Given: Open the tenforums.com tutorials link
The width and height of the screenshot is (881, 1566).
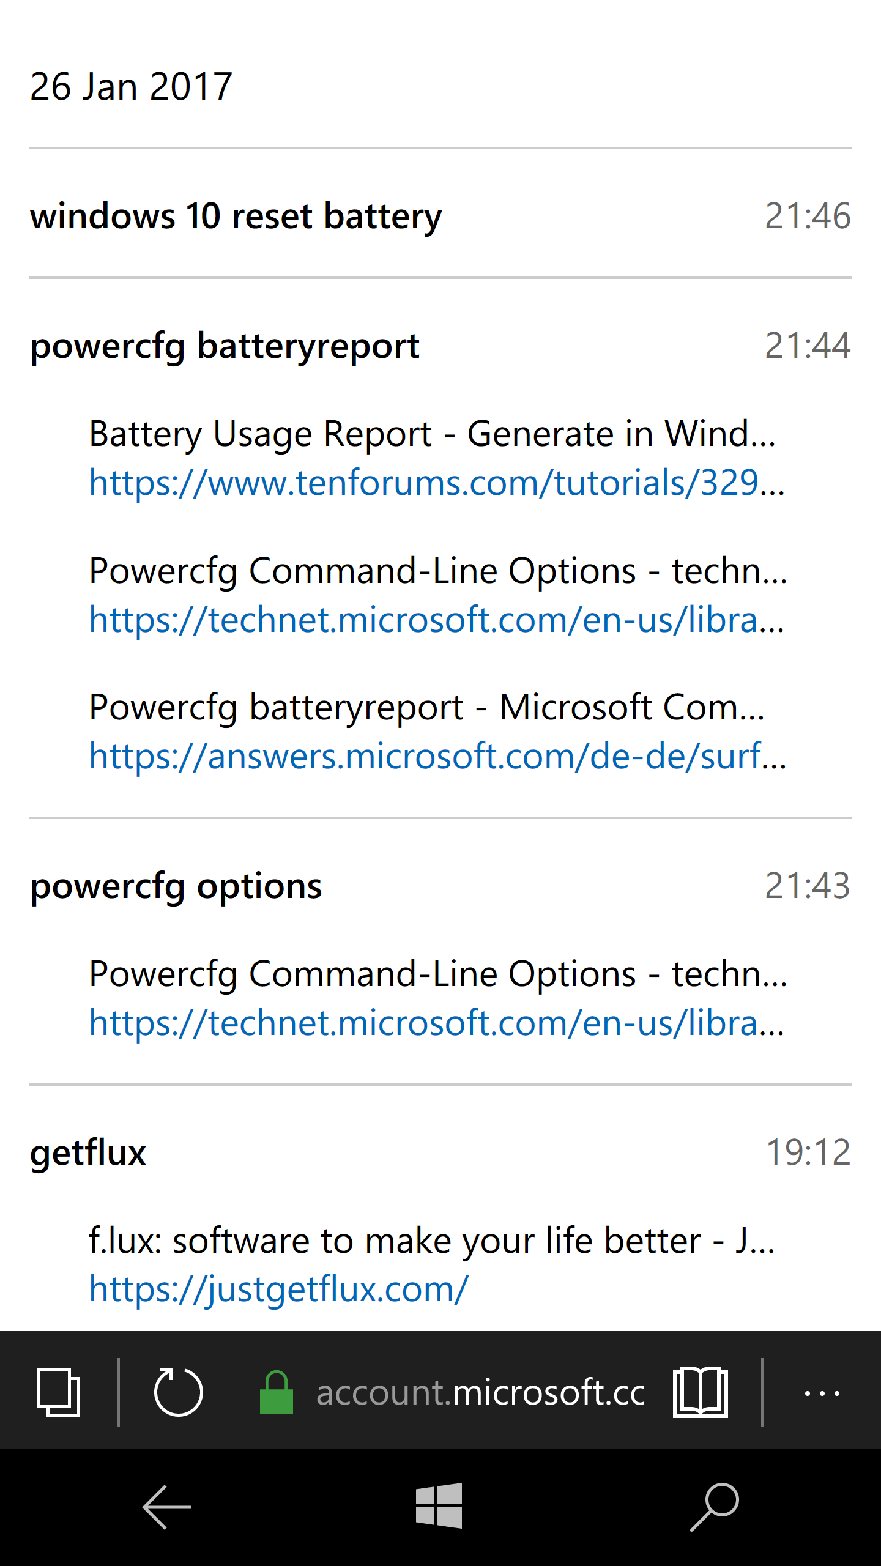Looking at the screenshot, I should (x=437, y=483).
